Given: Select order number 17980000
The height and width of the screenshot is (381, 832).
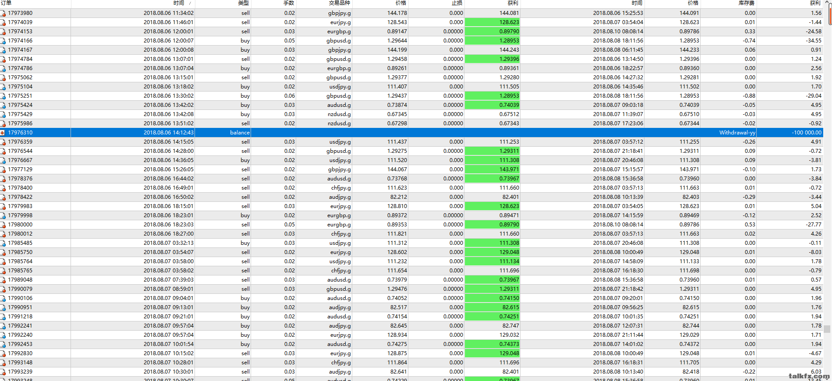Looking at the screenshot, I should point(20,225).
